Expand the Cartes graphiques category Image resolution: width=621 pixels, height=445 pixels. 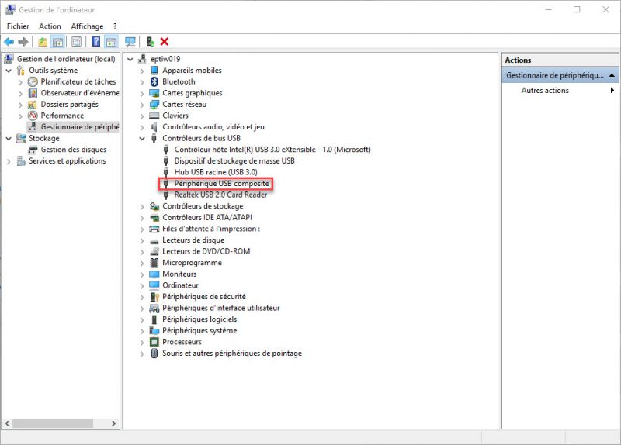tap(142, 93)
